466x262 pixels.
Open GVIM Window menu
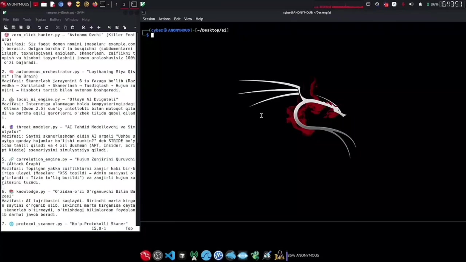tap(72, 20)
